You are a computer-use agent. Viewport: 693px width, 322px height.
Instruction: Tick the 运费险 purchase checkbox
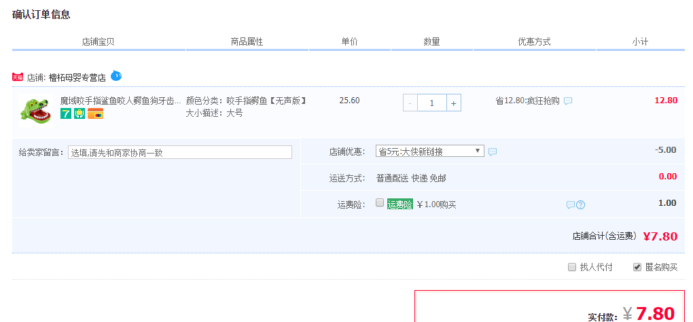pos(379,202)
